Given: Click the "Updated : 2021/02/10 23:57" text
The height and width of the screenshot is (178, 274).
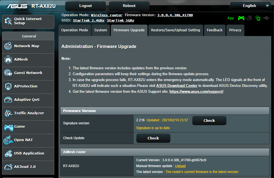Looking at the screenshot, I should 167,120.
